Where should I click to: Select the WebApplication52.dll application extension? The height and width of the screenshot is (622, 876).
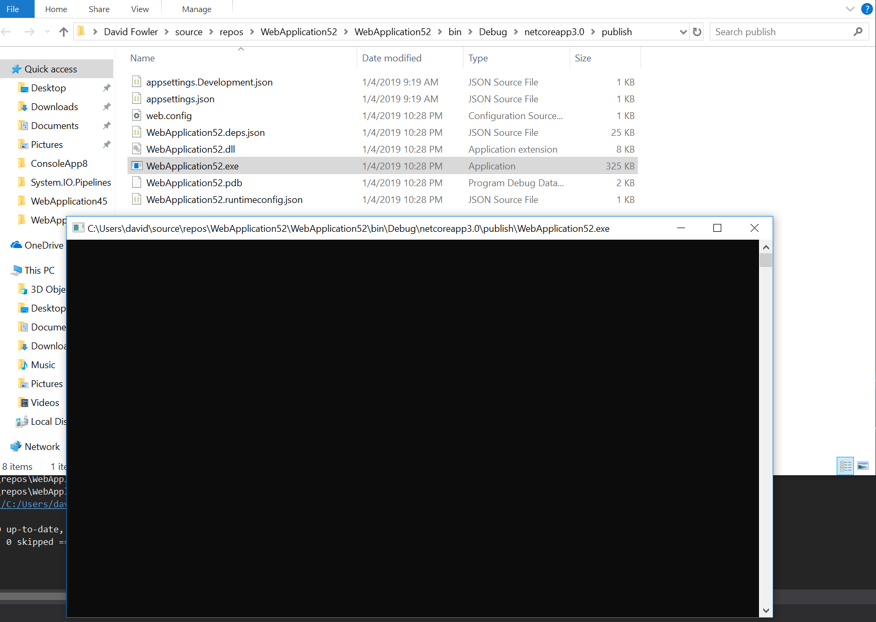point(190,149)
